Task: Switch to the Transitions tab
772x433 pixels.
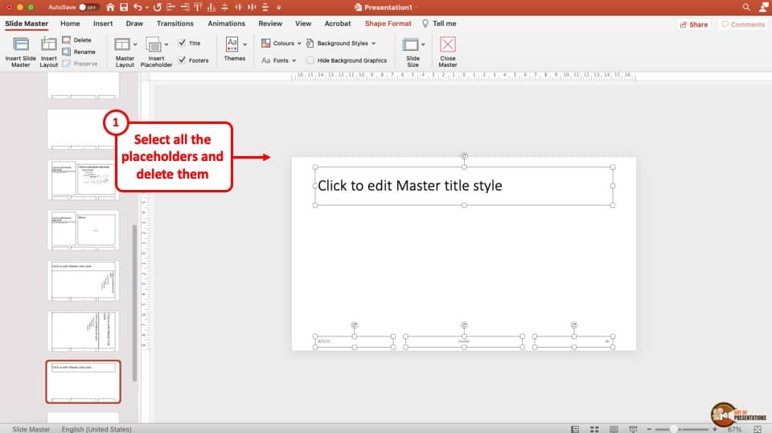Action: coord(175,23)
